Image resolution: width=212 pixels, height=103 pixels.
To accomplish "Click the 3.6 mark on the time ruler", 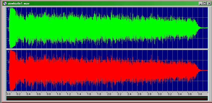I will tap(190, 94).
